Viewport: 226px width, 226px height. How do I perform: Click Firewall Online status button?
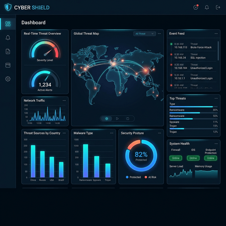pos(176,158)
